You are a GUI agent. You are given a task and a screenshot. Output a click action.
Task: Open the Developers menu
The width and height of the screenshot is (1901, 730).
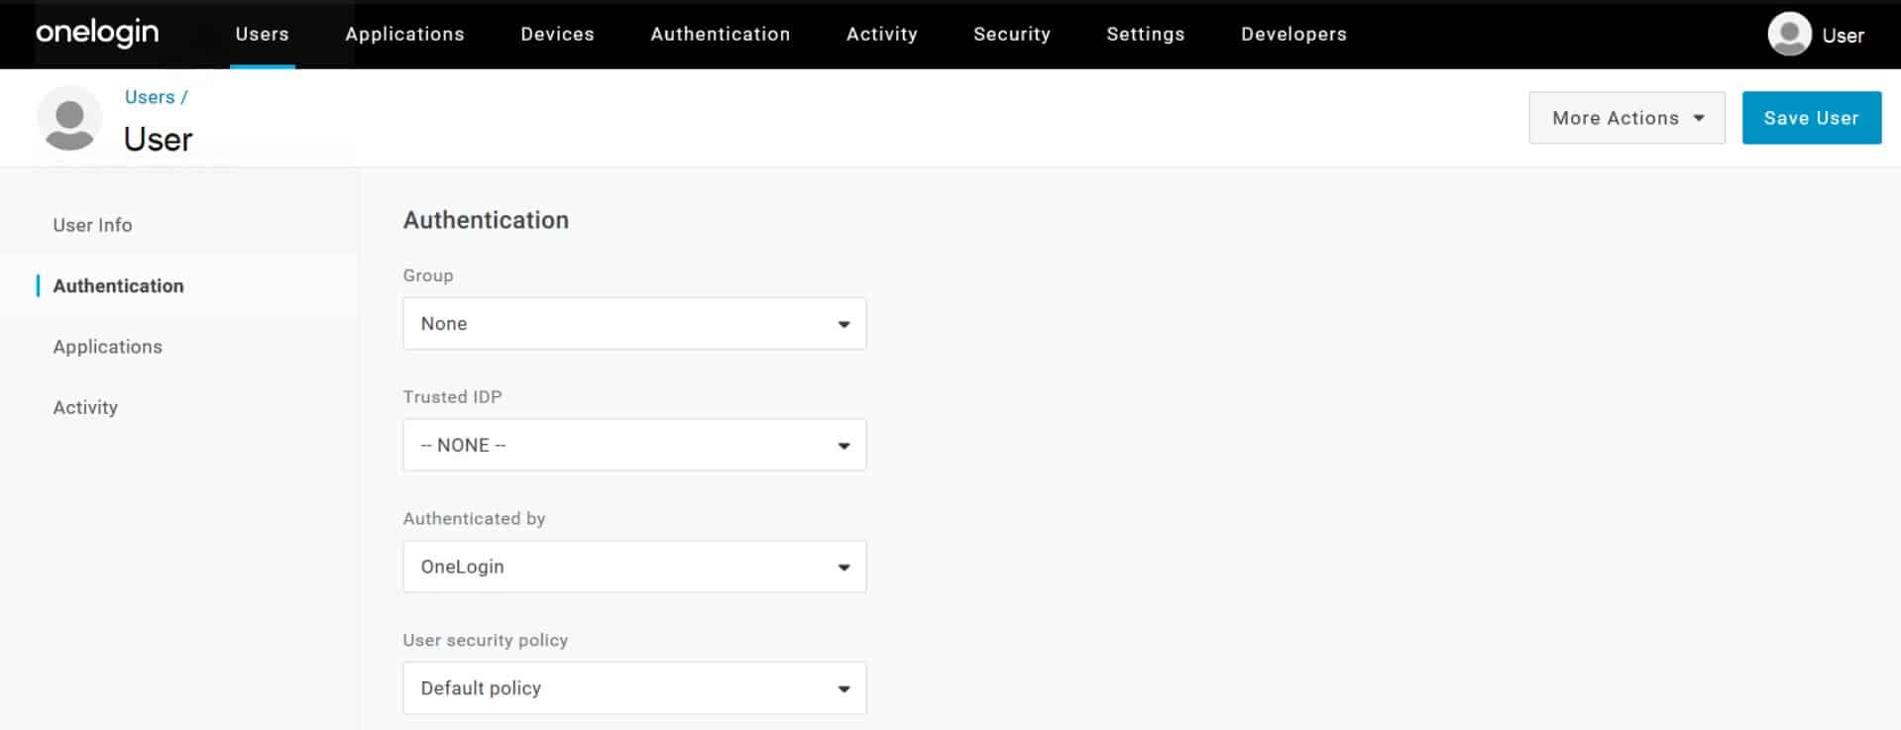(1293, 34)
